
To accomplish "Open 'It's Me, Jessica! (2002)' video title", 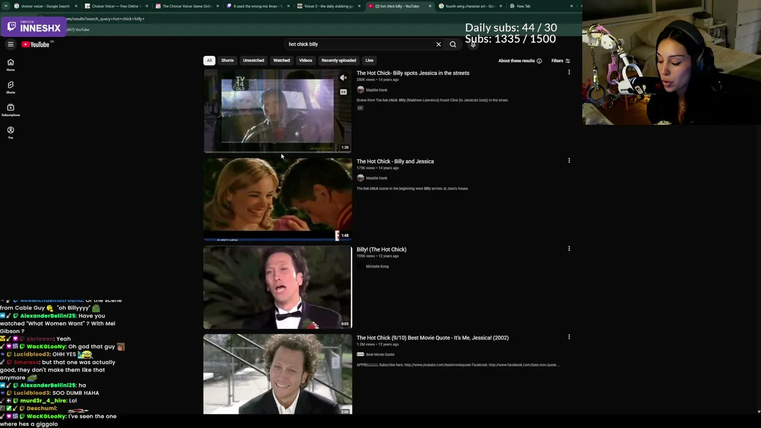I will point(433,338).
